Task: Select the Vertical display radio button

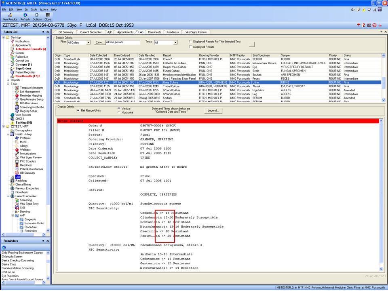Action: pyautogui.click(x=119, y=108)
